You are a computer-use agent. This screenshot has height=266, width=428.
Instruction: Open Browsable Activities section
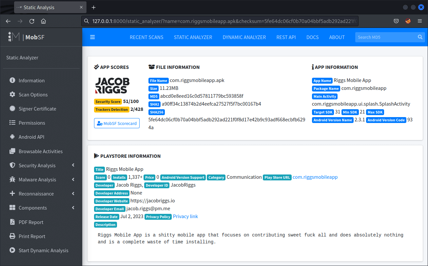click(x=41, y=151)
